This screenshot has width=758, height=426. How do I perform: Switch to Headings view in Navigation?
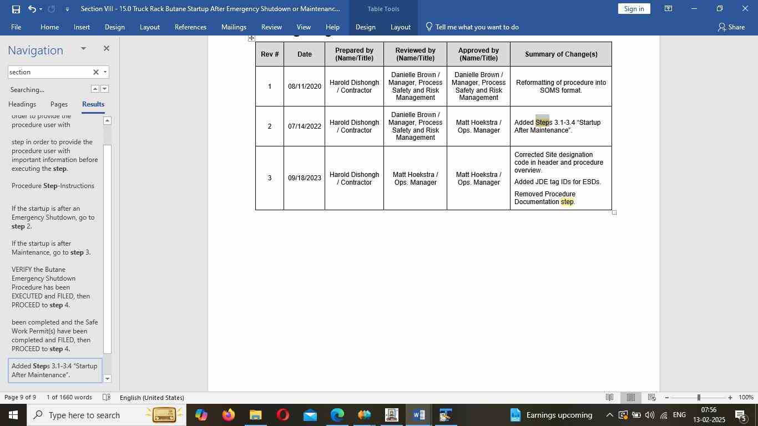tap(22, 104)
